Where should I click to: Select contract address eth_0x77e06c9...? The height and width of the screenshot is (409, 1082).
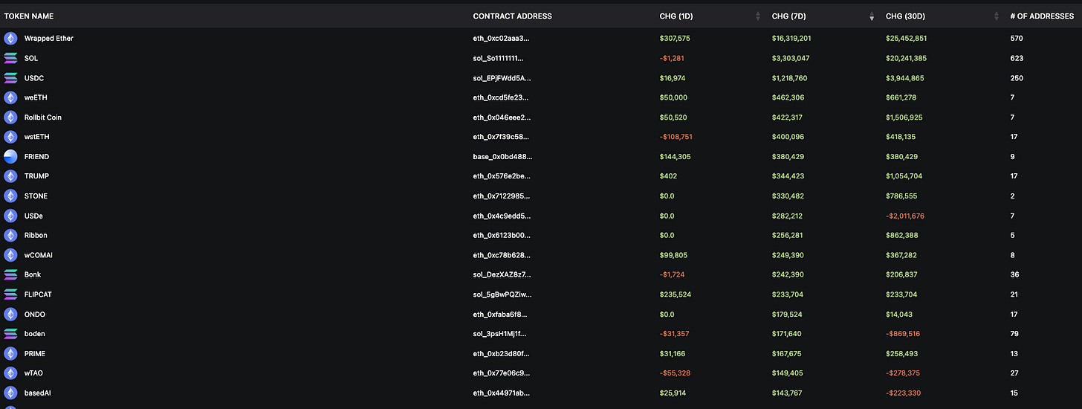pyautogui.click(x=502, y=373)
